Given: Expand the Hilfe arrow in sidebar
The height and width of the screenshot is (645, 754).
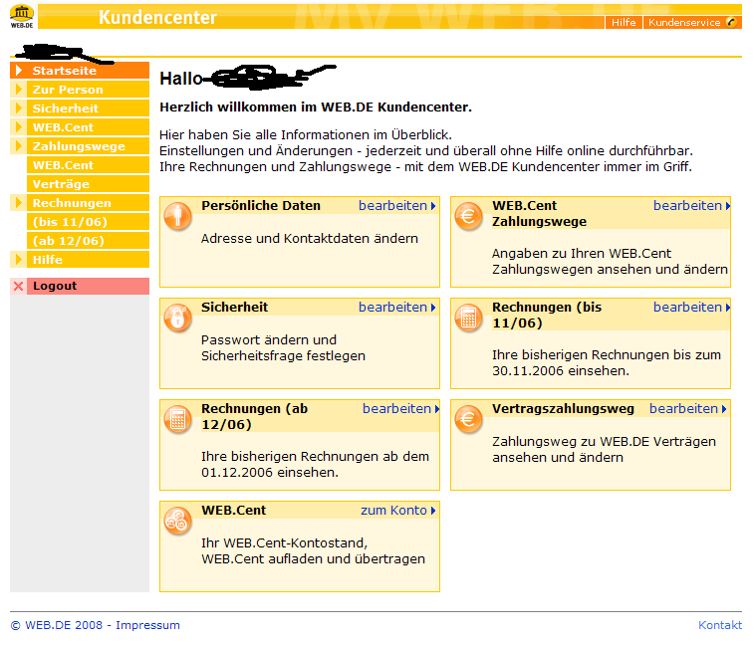Looking at the screenshot, I should 19,260.
